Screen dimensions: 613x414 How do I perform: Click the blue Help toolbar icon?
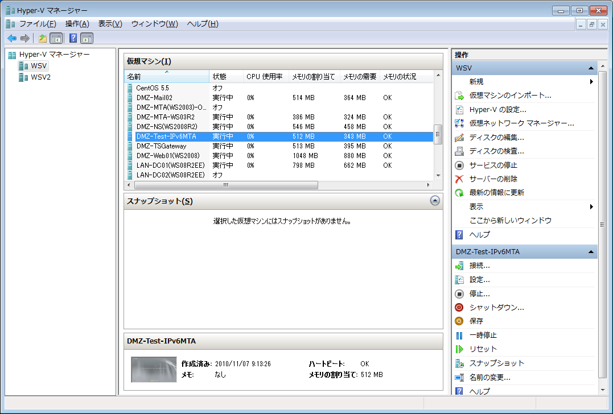(x=73, y=38)
